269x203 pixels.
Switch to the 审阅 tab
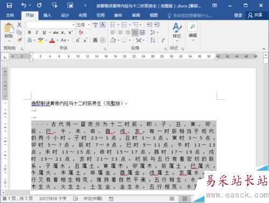click(136, 15)
